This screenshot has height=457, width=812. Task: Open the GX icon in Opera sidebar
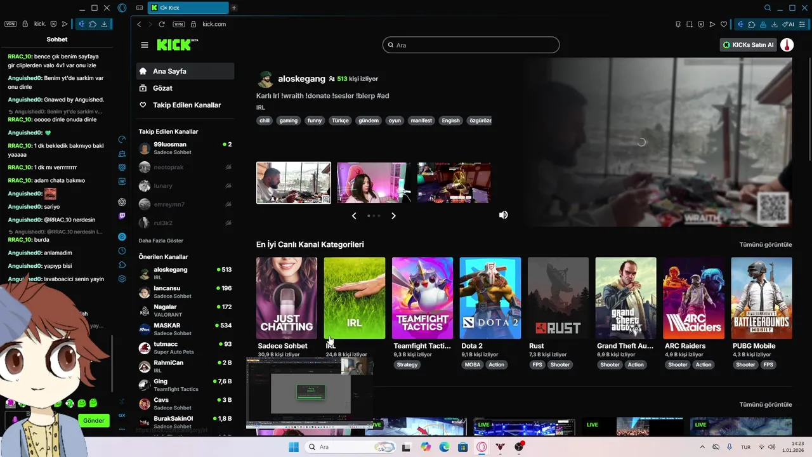pyautogui.click(x=122, y=415)
